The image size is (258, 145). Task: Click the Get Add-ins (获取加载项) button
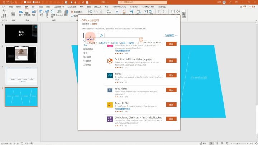click(77, 12)
